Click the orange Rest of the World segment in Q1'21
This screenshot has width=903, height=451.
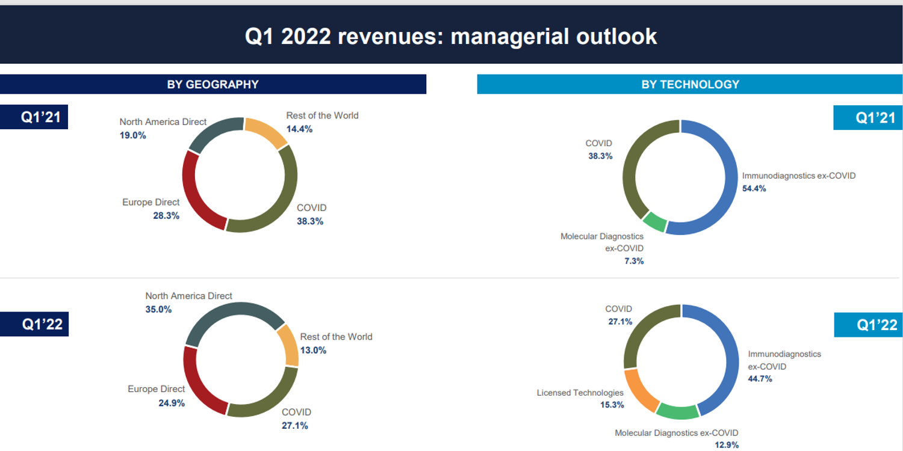[x=267, y=132]
